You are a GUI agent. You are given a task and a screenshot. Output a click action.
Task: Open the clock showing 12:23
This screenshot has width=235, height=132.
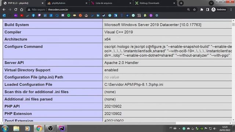[x=225, y=129]
